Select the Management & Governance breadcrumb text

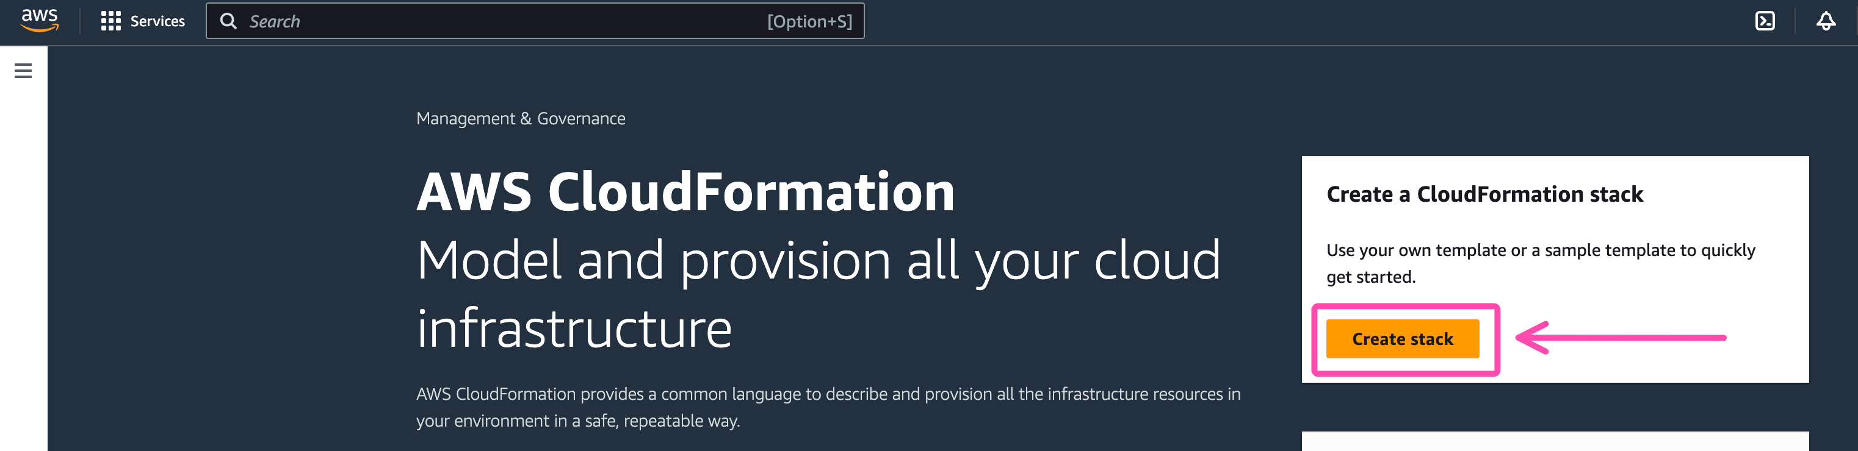click(x=521, y=118)
